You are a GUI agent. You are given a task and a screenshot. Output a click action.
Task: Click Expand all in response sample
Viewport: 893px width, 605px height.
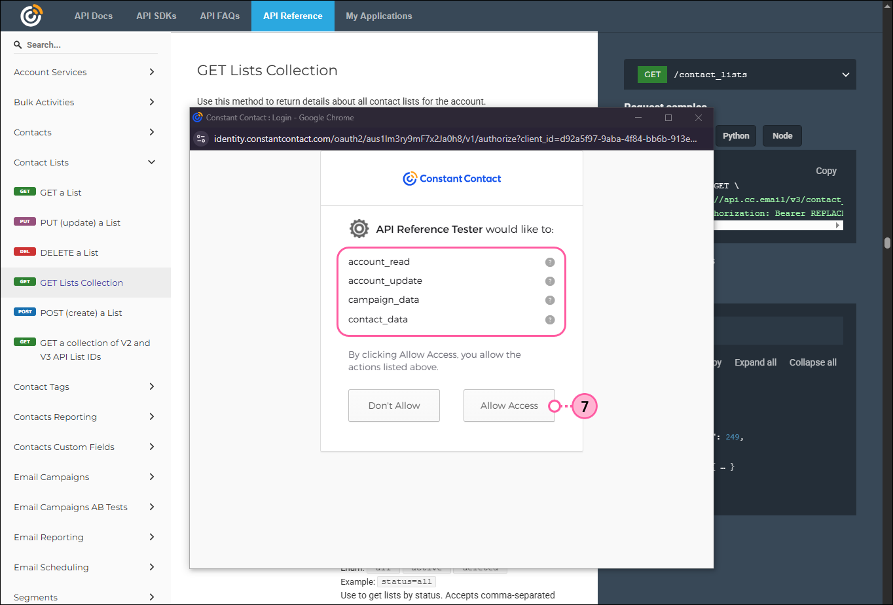(x=756, y=362)
